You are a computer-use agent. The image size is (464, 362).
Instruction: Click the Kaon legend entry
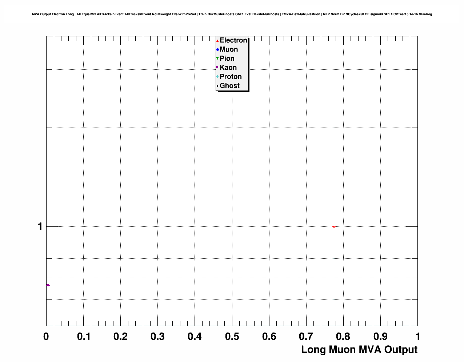(227, 68)
